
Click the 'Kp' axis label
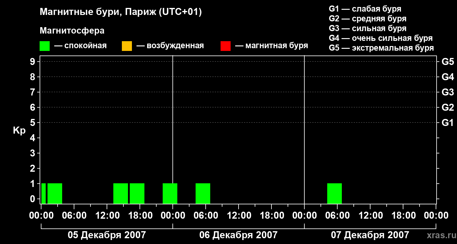tap(19, 131)
